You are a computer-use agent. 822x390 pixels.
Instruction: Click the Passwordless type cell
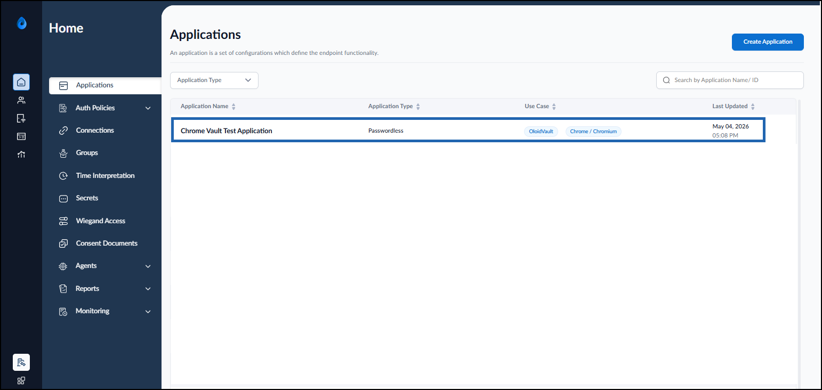(x=386, y=131)
